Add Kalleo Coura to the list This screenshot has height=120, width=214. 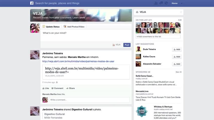tap(177, 57)
